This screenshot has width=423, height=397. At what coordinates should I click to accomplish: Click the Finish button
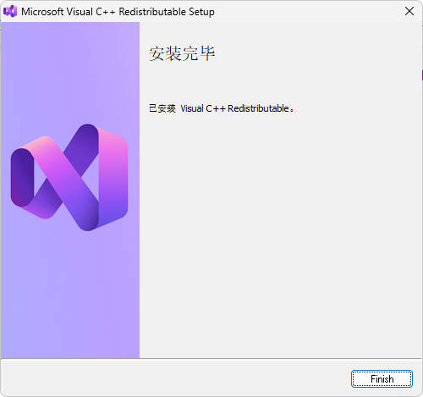(x=382, y=378)
